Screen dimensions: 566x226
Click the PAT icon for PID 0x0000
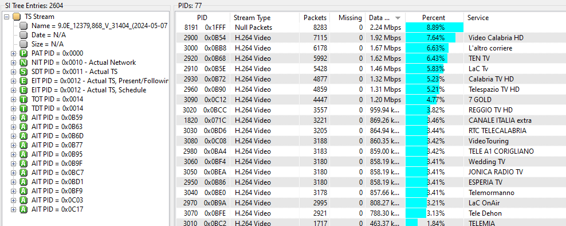23,53
